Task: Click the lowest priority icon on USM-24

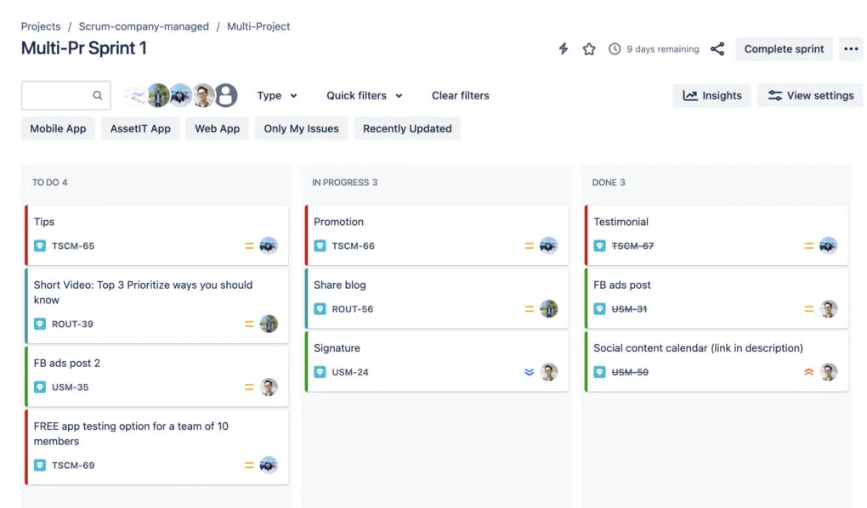Action: pos(530,372)
